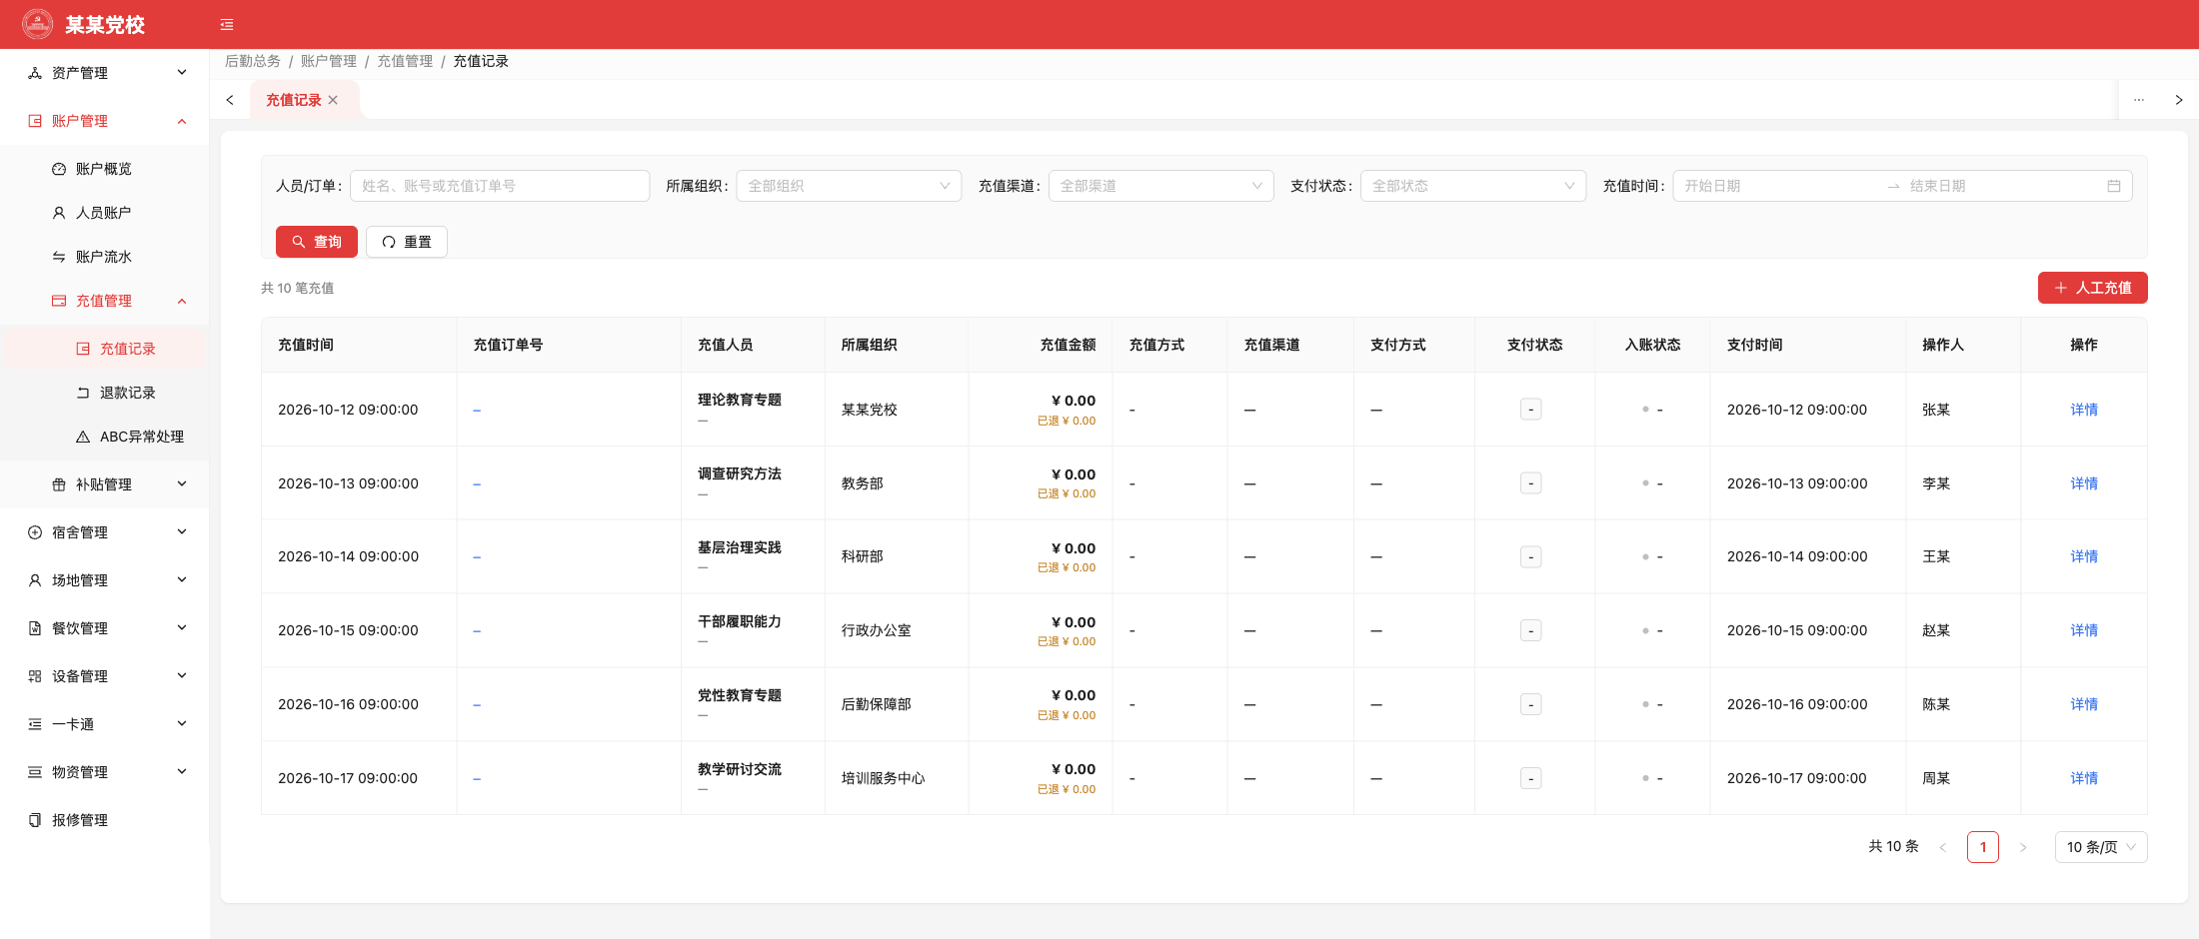Select the 充值记录 tab
Viewport: 2199px width, 939px height.
click(x=294, y=100)
